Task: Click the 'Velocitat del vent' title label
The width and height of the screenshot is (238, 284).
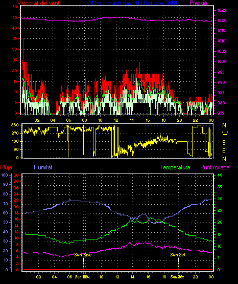Action: click(38, 3)
